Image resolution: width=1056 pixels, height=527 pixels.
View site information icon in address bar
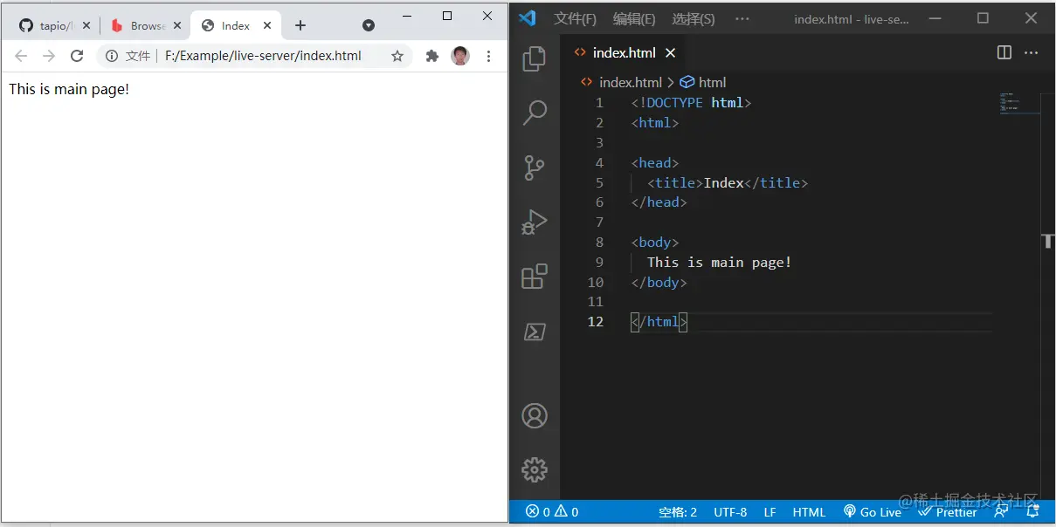point(112,56)
